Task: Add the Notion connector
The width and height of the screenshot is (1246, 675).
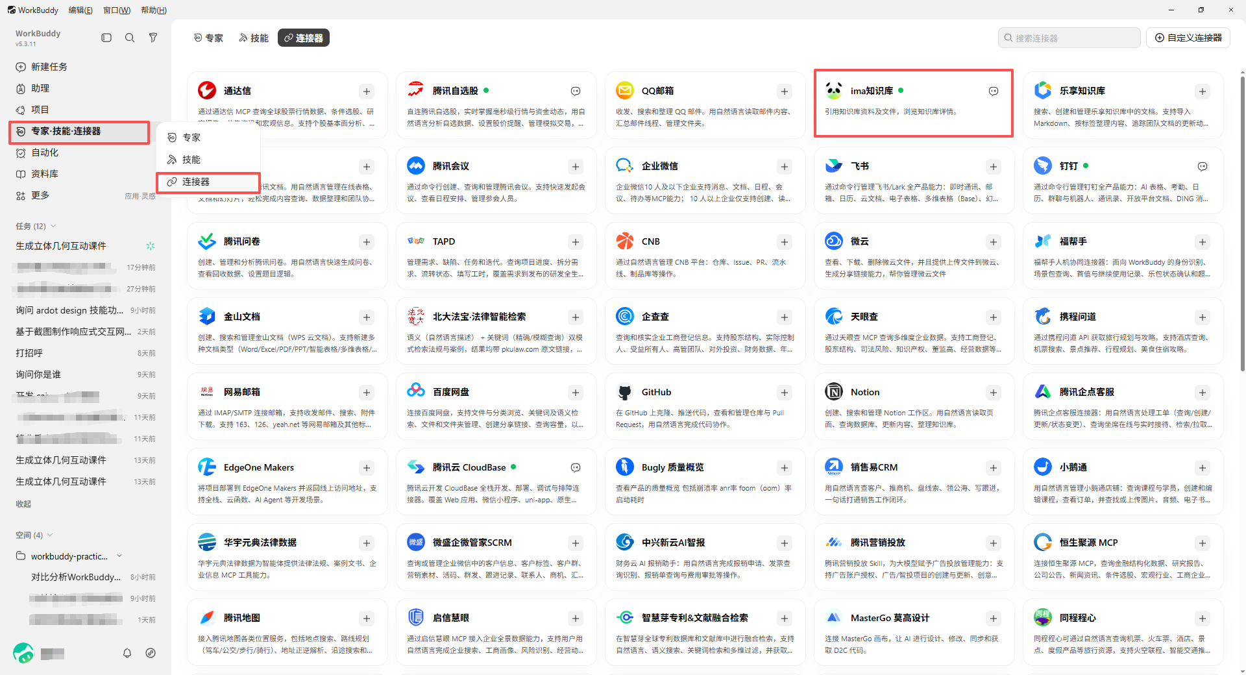Action: 994,393
